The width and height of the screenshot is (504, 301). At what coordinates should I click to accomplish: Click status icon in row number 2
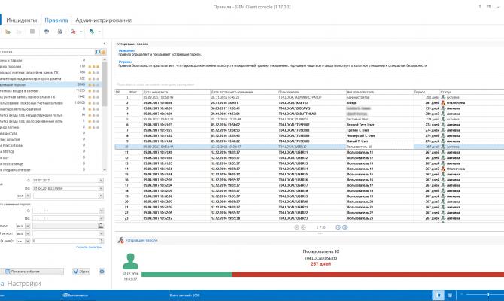click(x=443, y=103)
